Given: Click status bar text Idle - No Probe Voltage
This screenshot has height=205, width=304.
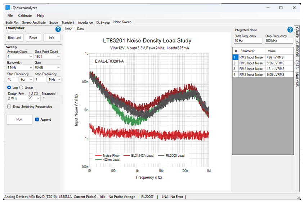Looking at the screenshot, I should pyautogui.click(x=117, y=197).
